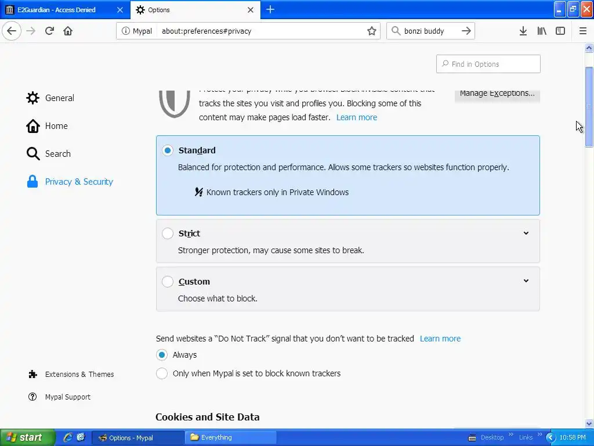Image resolution: width=594 pixels, height=446 pixels.
Task: Click the Mypal Support question mark icon
Action: tap(32, 397)
